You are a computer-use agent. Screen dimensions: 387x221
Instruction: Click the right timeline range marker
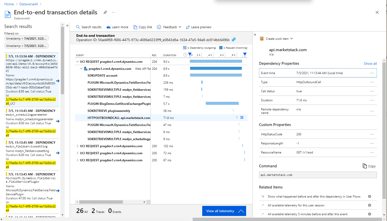pos(245,55)
